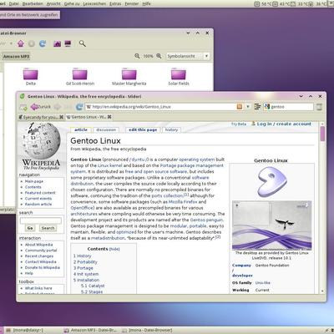Screen dimensions: 334x334
Task: Click the sidebar panel icon next to the search box
Action: 257,107
